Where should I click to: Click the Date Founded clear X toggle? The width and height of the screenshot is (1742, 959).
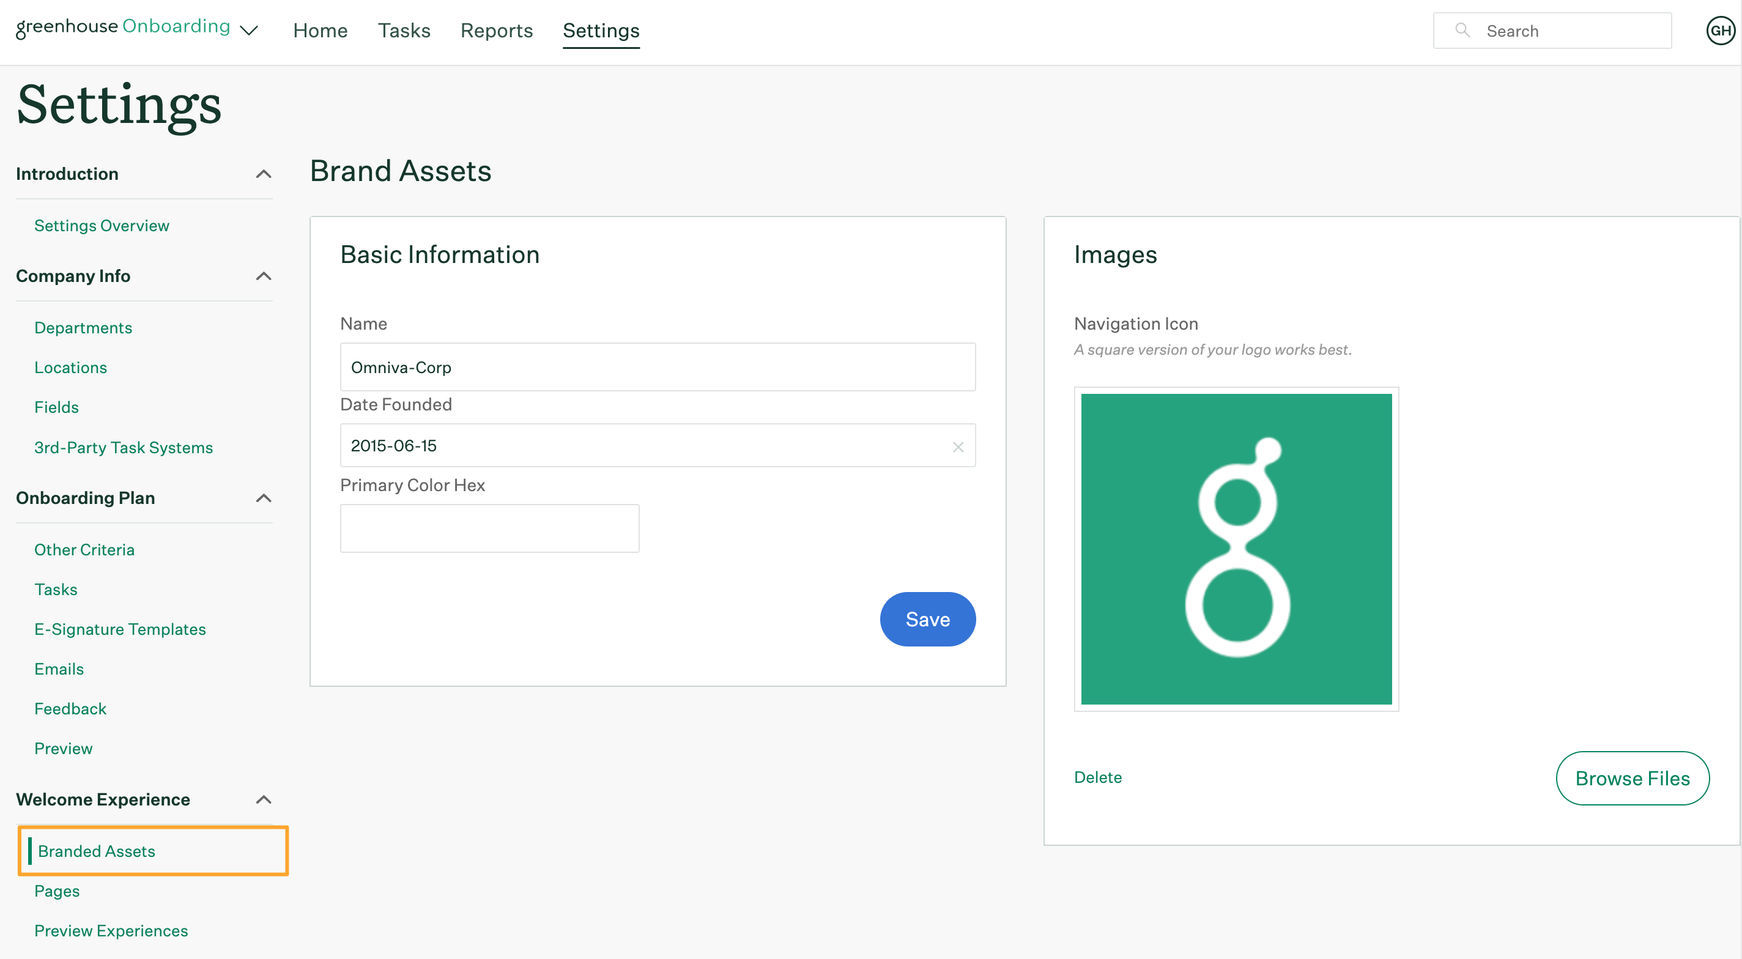click(x=958, y=446)
